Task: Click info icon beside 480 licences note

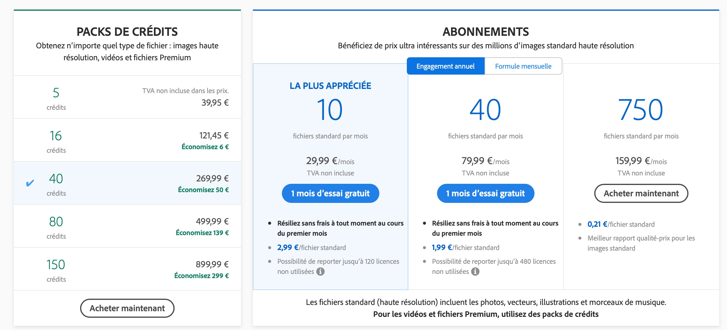Action: click(475, 272)
